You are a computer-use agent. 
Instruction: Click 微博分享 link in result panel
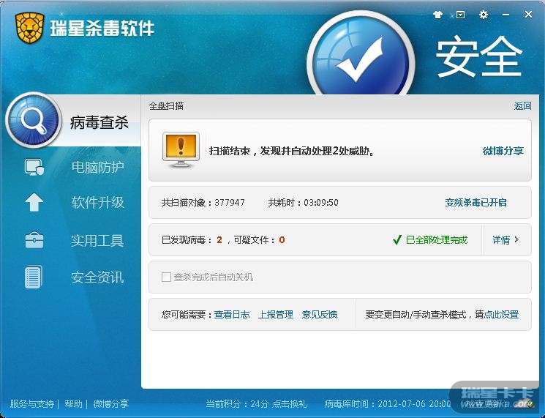503,151
